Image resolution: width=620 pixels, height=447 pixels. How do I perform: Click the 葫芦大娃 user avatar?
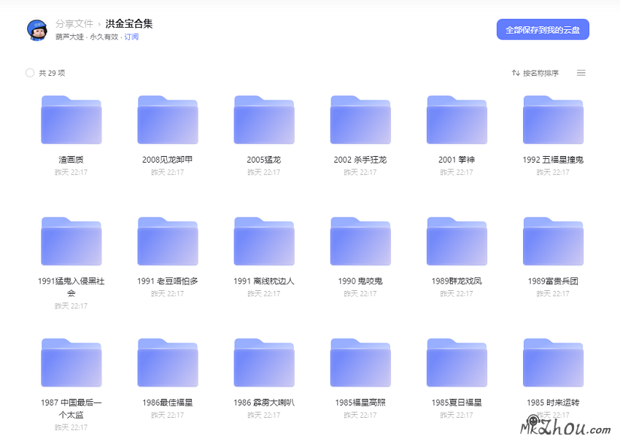(x=37, y=29)
